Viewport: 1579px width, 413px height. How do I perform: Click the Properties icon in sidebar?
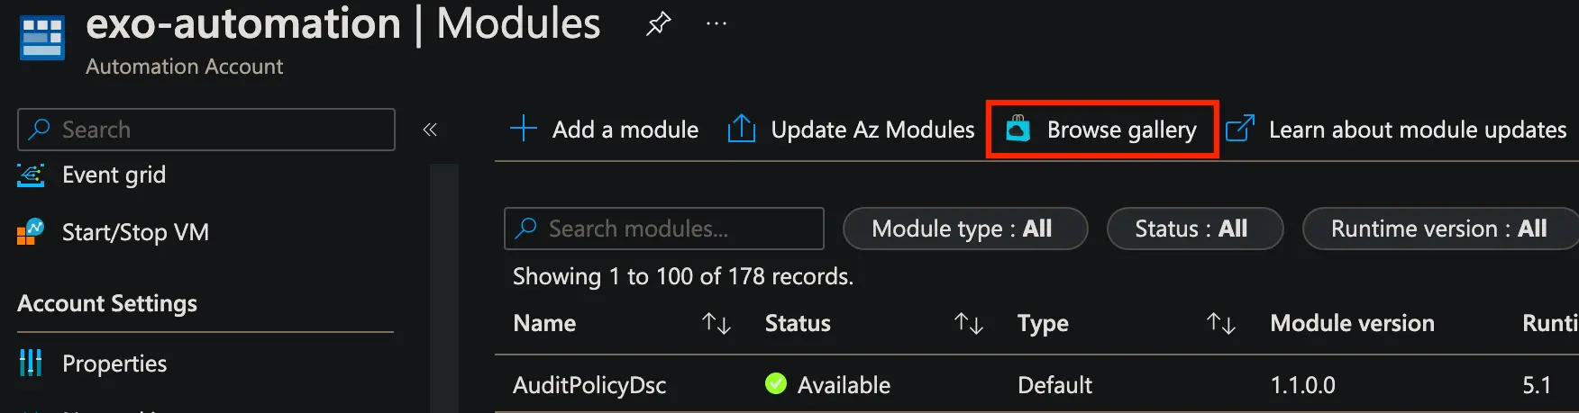point(31,363)
